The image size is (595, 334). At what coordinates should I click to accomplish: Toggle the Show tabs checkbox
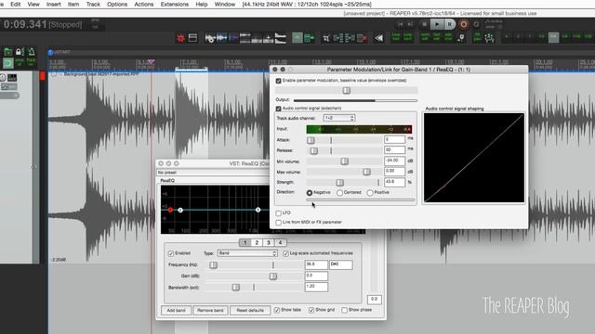[277, 310]
